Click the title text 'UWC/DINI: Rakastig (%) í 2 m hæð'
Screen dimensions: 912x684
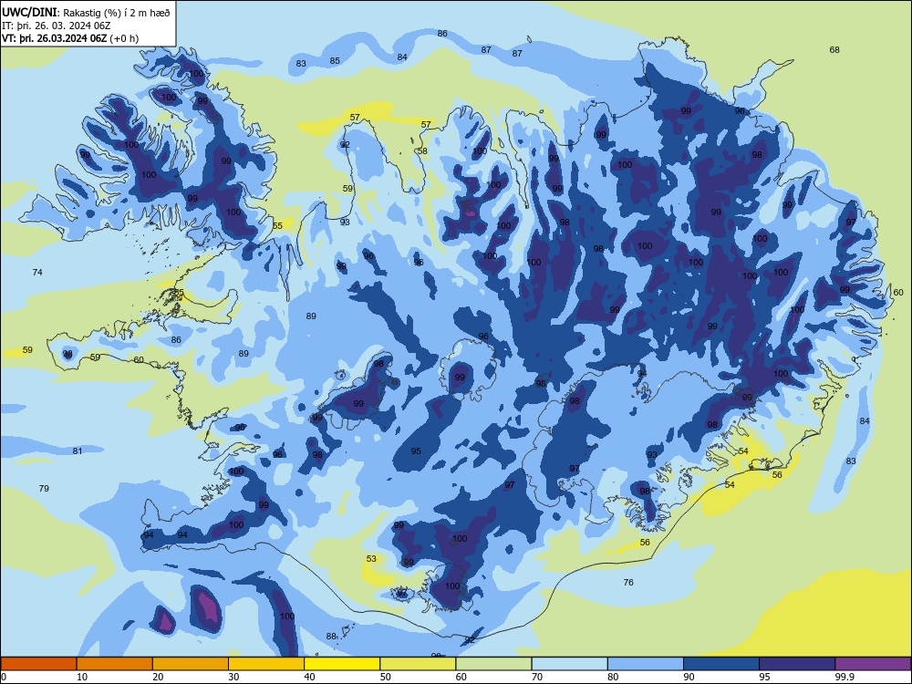click(86, 13)
